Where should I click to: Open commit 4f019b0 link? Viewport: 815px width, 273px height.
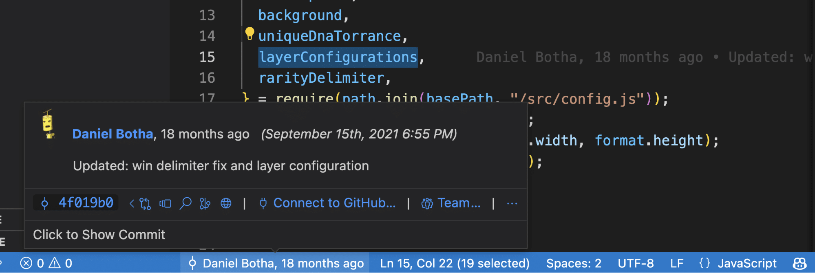(76, 203)
